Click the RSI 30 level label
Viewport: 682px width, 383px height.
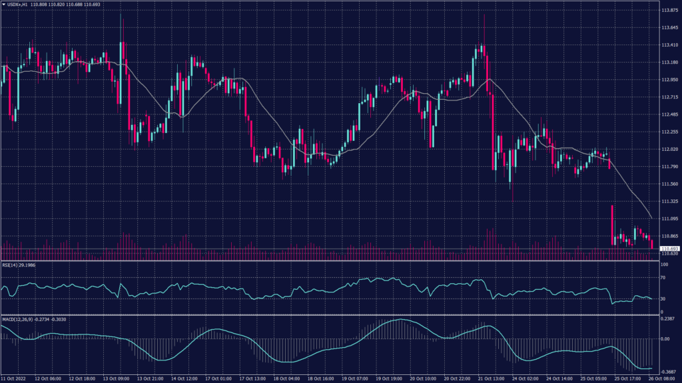[x=663, y=299]
